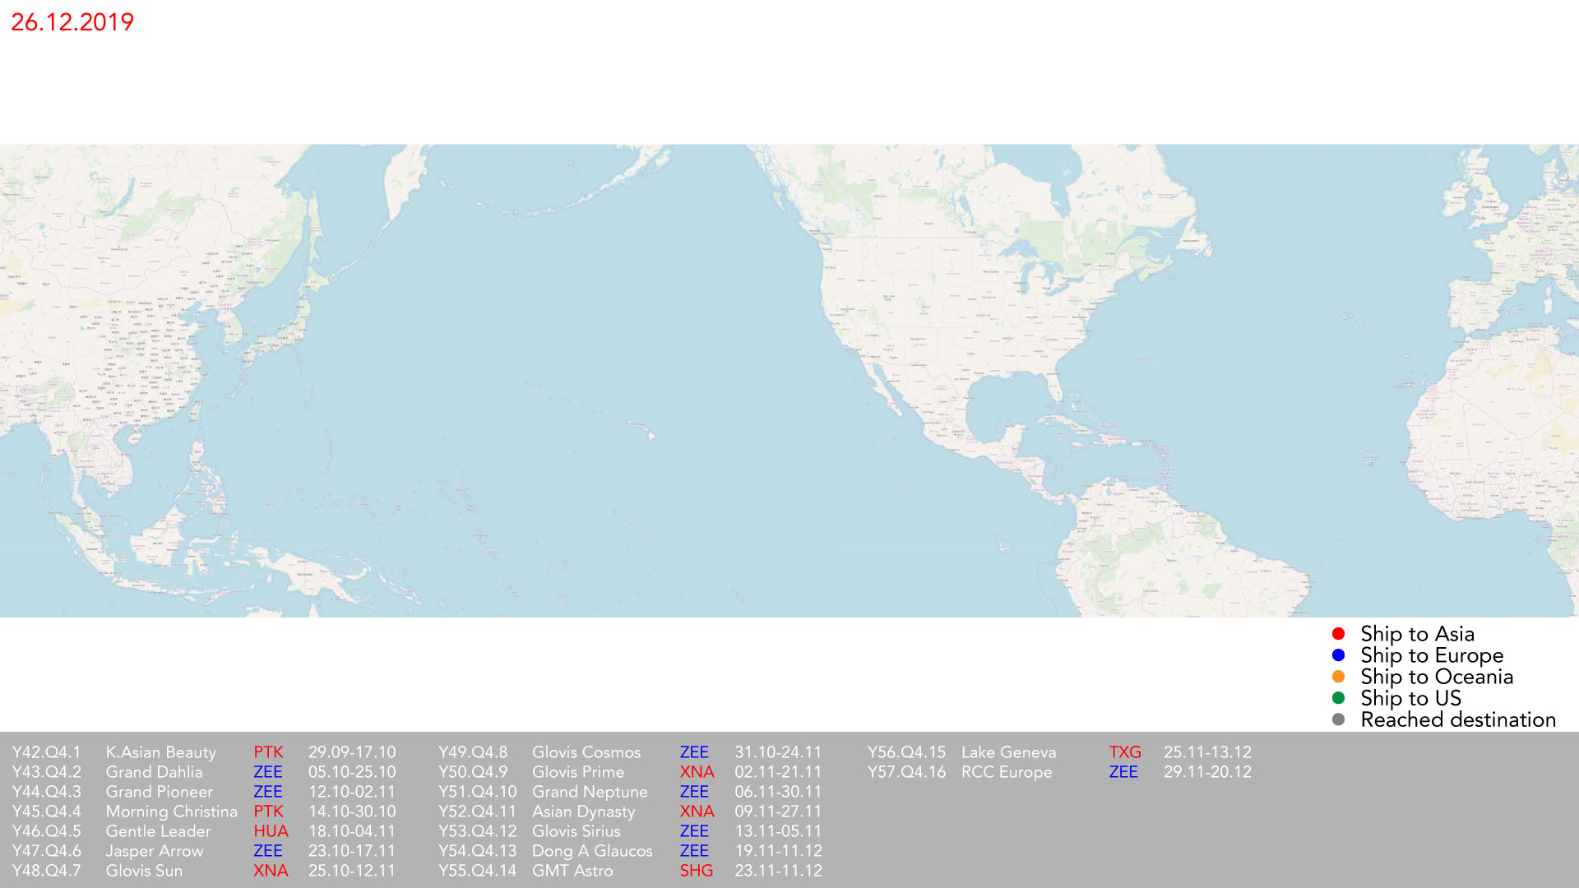Click the gray Reached destination dot
Viewport: 1579px width, 888px height.
(x=1338, y=719)
